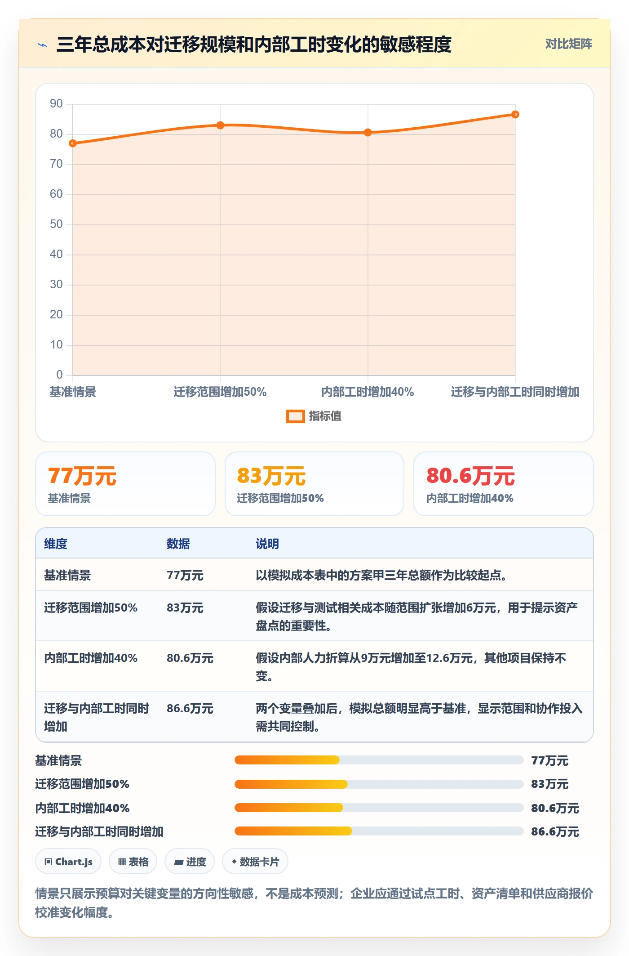Click the footnote starting 情景只展示预算
The image size is (629, 956).
click(x=314, y=903)
